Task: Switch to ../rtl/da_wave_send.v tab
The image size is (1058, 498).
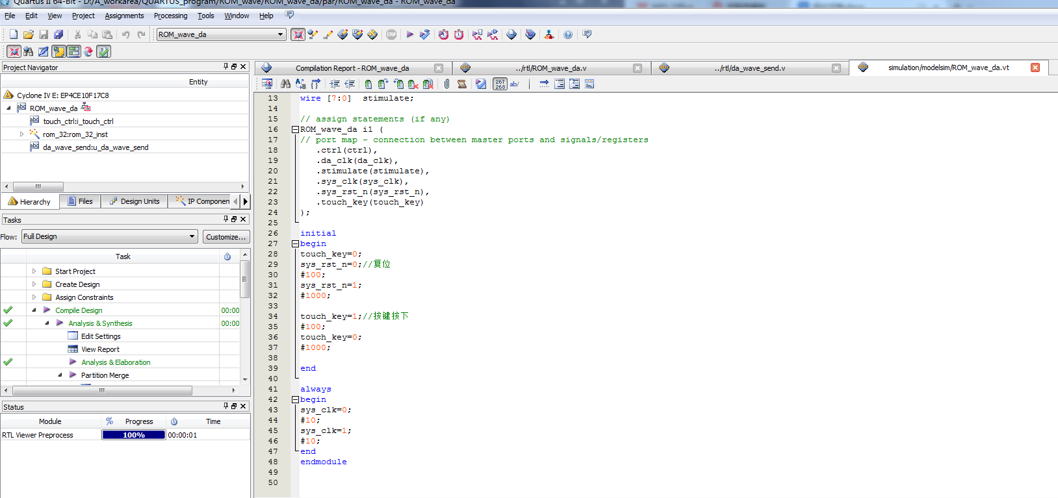Action: pos(749,68)
